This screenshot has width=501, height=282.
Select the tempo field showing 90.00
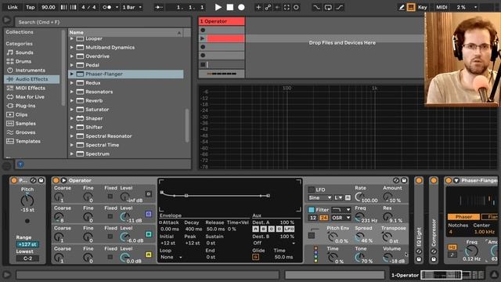click(49, 7)
